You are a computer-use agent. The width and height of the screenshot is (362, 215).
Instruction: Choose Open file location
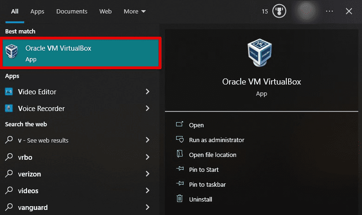click(x=213, y=155)
